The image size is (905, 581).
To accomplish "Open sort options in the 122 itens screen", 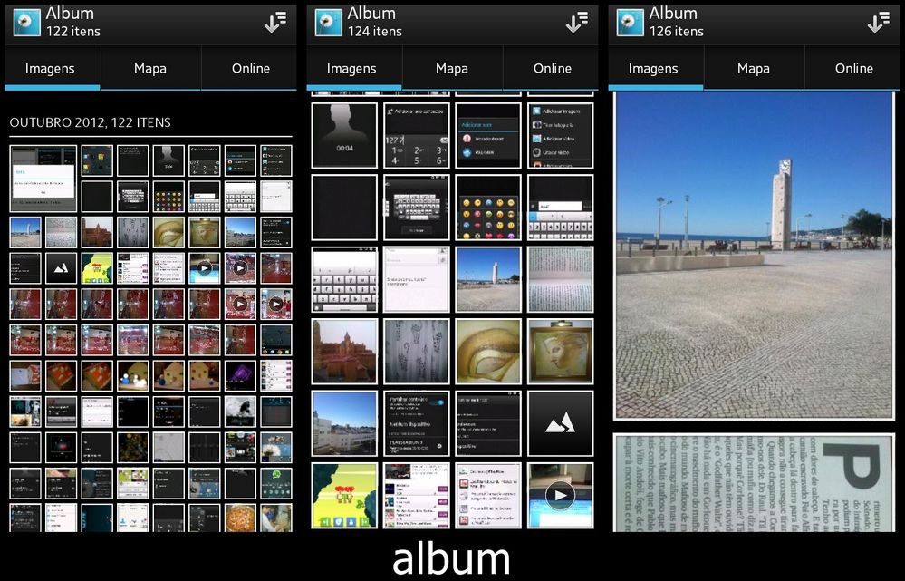I will [x=275, y=23].
